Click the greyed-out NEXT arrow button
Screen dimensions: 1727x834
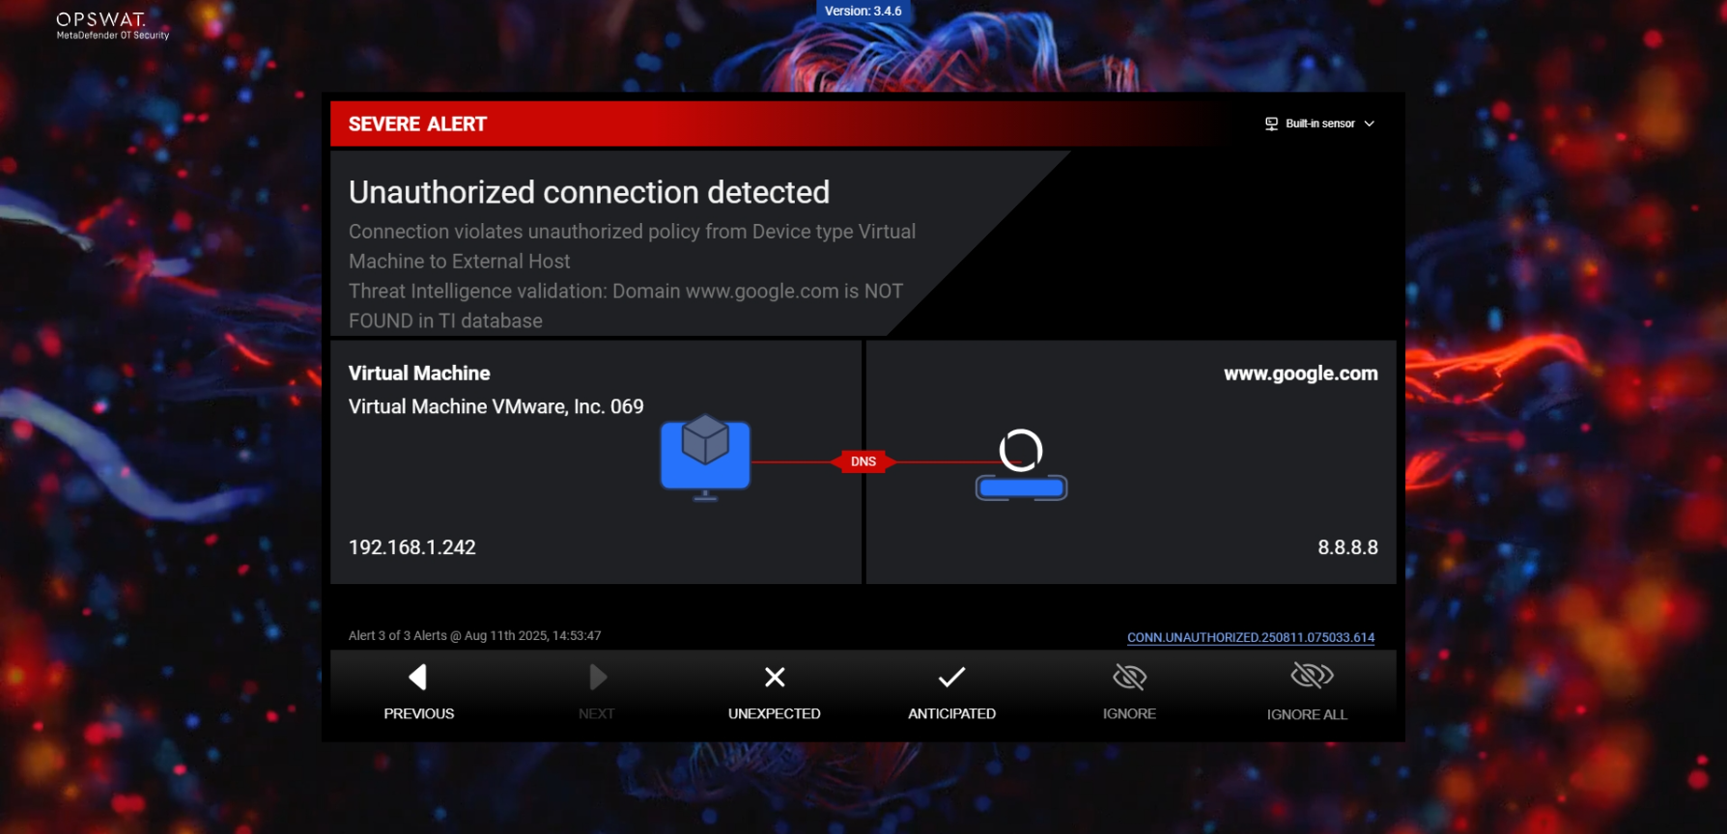click(x=596, y=693)
